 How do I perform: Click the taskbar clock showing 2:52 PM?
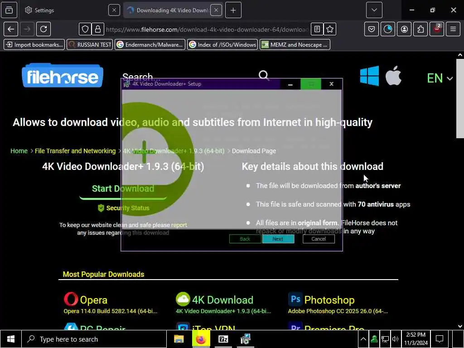pos(416,339)
